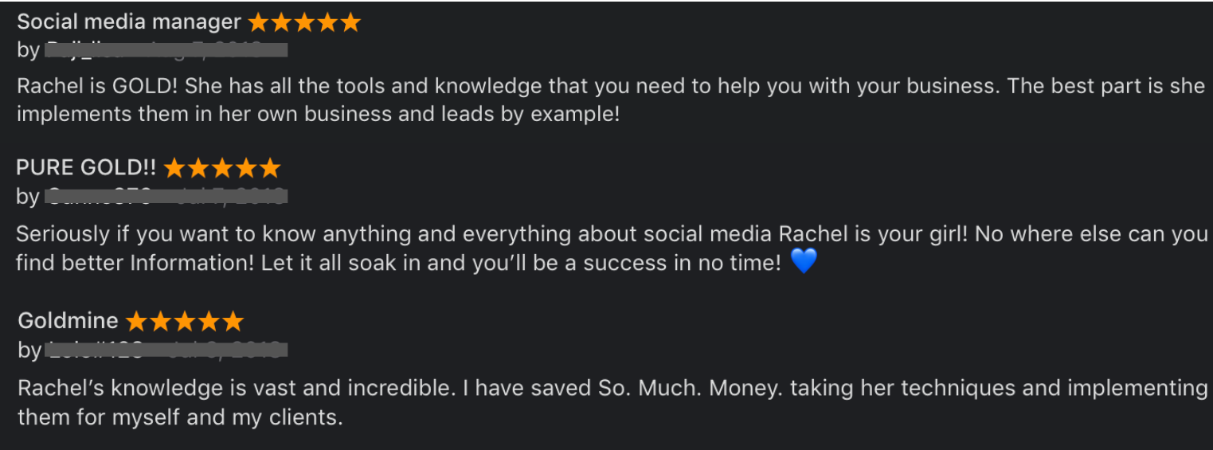The image size is (1213, 450).
Task: Click the review text starting 'Rachel is GOLD!'
Action: click(x=611, y=100)
